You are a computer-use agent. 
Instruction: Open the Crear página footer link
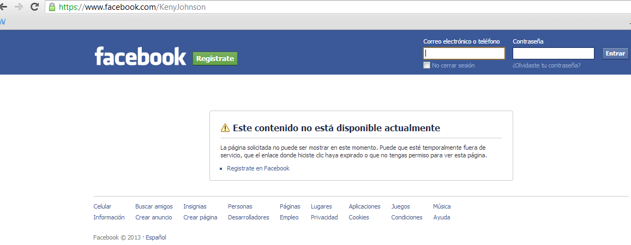tap(200, 217)
